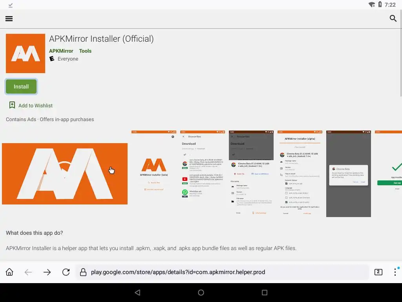Tap the 'What does this app do?' heading
Screen dimensions: 402x302
tap(35, 233)
